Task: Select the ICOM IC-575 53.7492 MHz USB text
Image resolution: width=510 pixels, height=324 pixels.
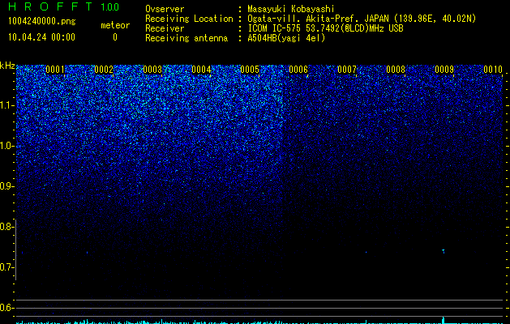Action: point(325,28)
